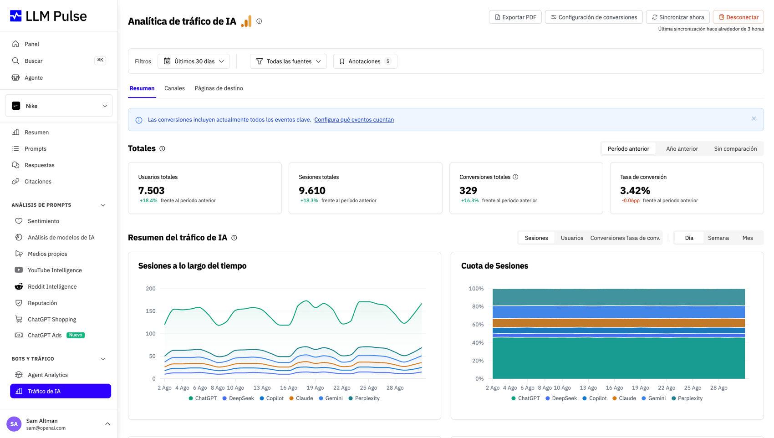The height and width of the screenshot is (438, 774).
Task: Click the info icon beside page title
Action: tap(259, 21)
